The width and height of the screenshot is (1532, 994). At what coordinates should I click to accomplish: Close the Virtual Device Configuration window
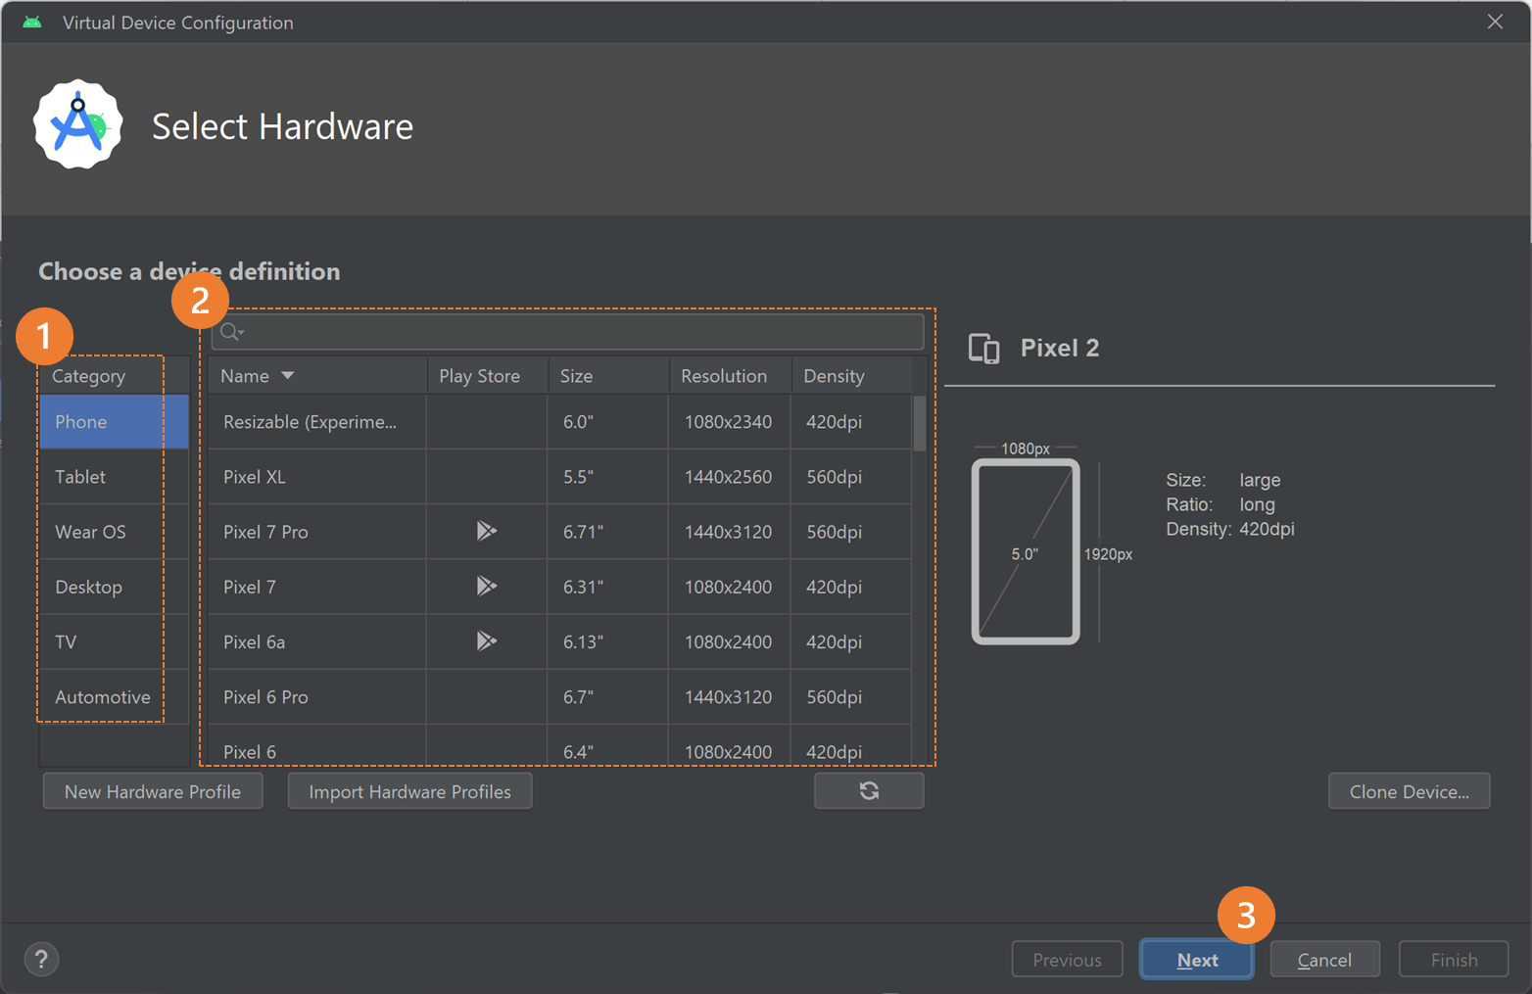(1495, 22)
